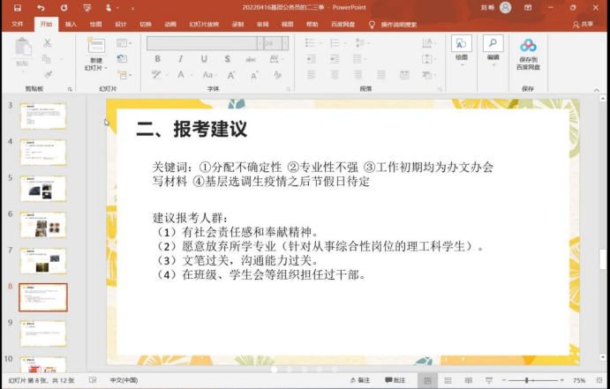Toggle Italic formatting
The width and height of the screenshot is (610, 389).
[x=180, y=59]
